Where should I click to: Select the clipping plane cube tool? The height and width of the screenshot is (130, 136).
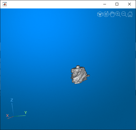point(100,14)
